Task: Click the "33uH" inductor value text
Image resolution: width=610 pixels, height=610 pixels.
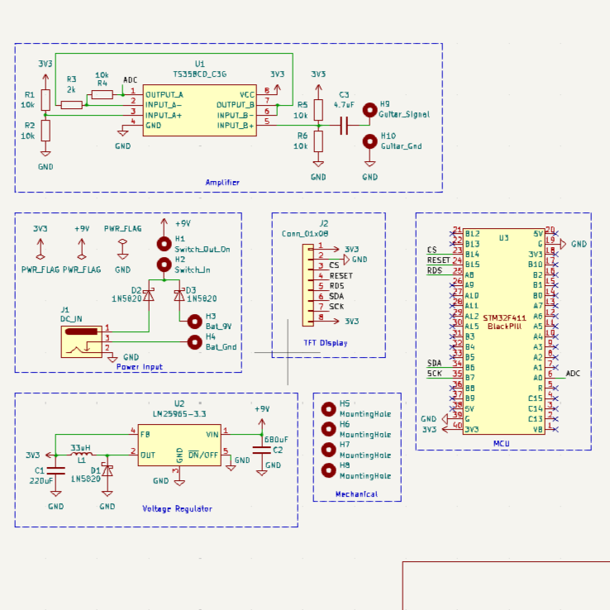Action: click(x=80, y=448)
